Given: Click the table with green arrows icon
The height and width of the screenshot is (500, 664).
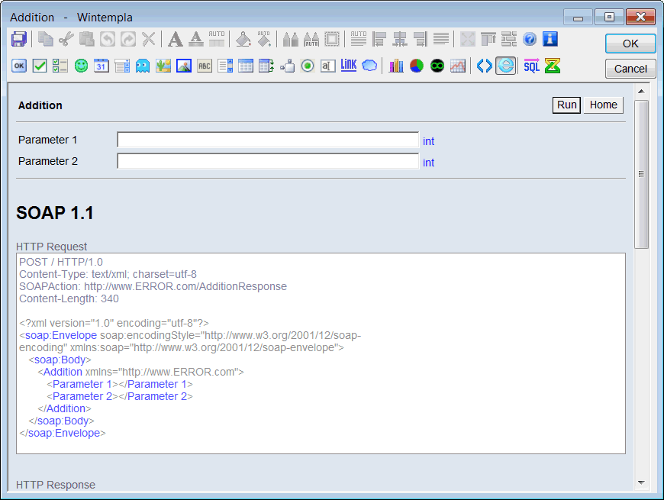Looking at the screenshot, I should [x=266, y=66].
